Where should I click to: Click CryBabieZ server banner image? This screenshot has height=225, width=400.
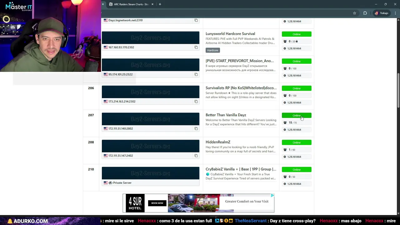coord(150,173)
